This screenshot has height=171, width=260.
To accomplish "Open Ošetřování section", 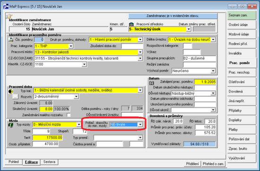I will tap(242, 82).
